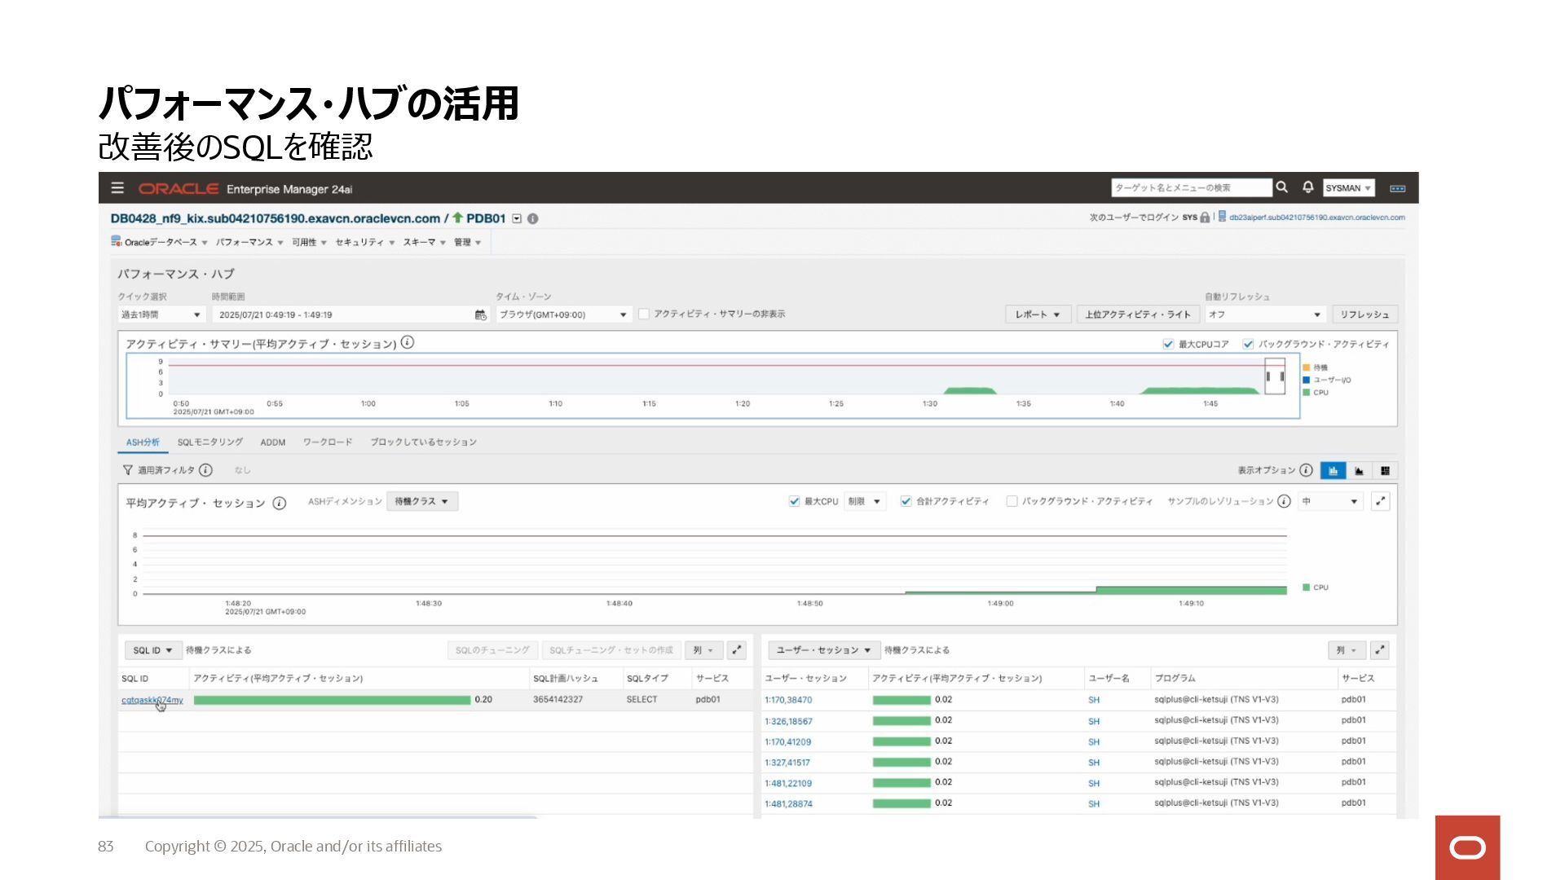
Task: Open the 管理 menu
Action: pos(468,242)
